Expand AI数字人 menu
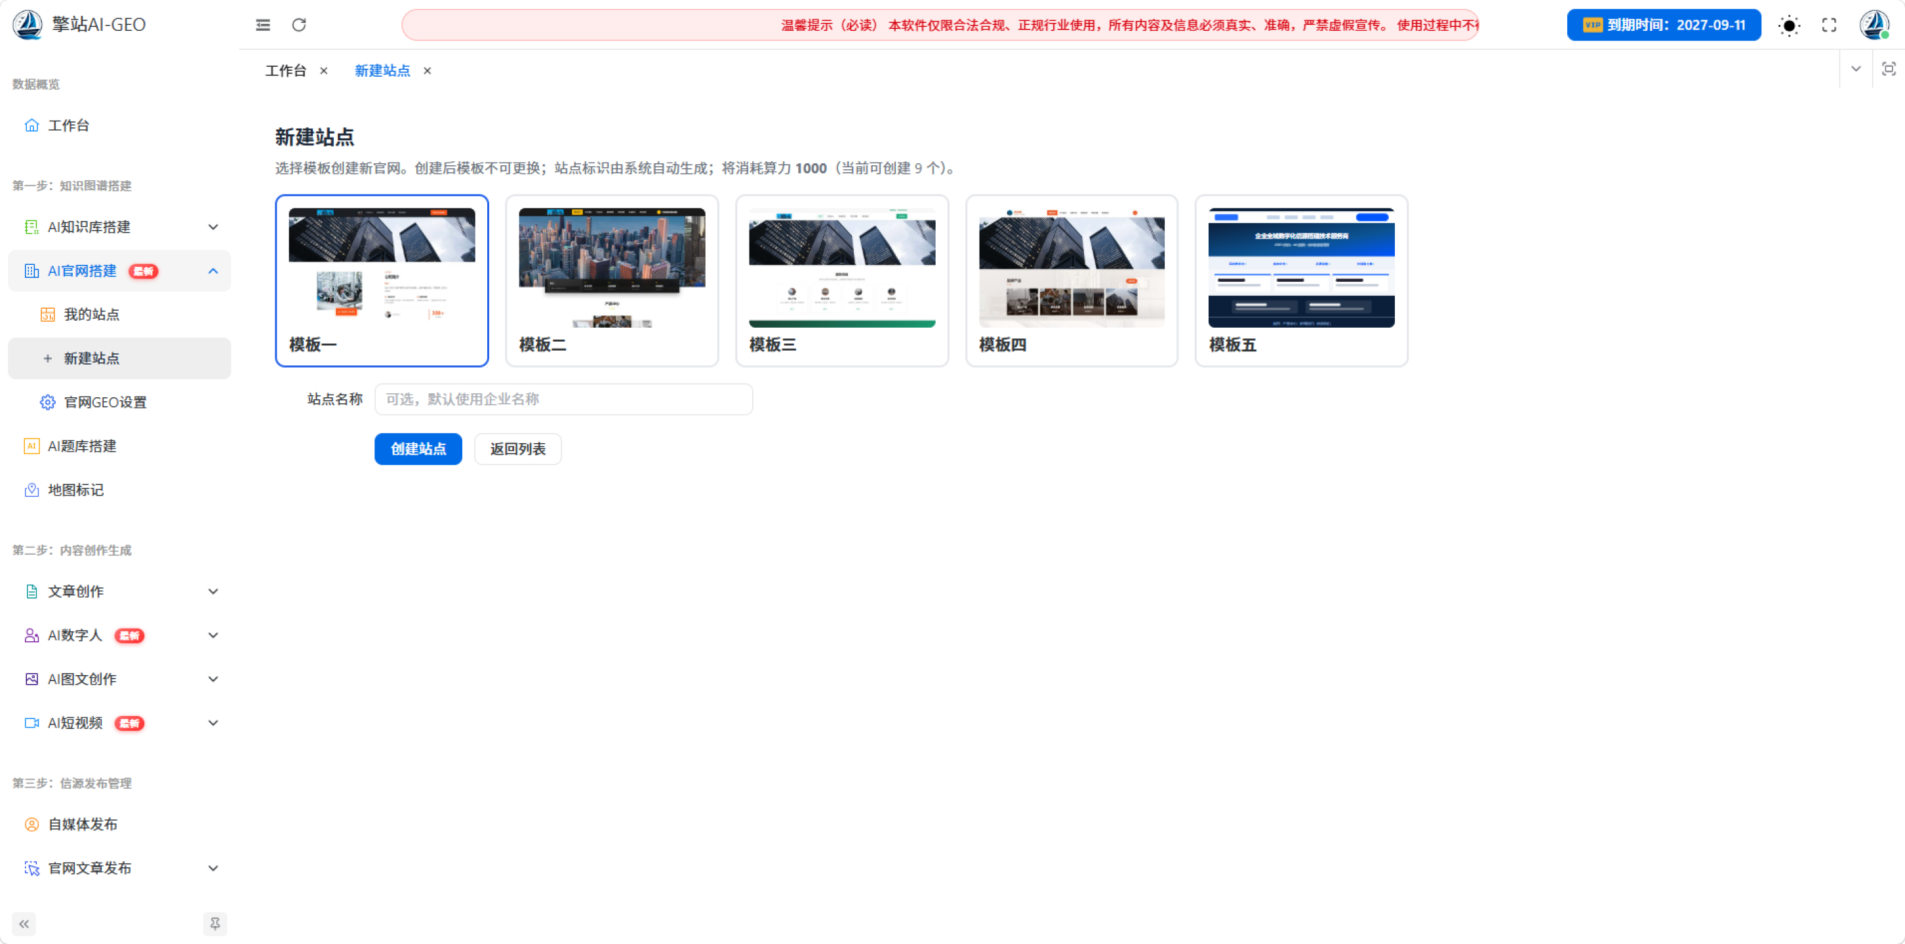Screen dimensions: 1905x944 (119, 636)
